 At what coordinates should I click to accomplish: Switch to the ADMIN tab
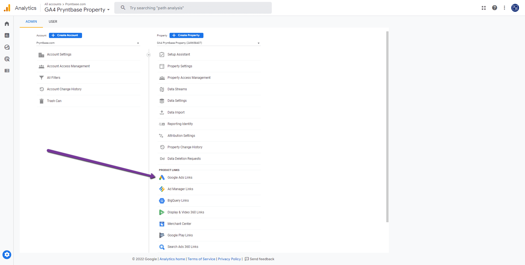[31, 22]
